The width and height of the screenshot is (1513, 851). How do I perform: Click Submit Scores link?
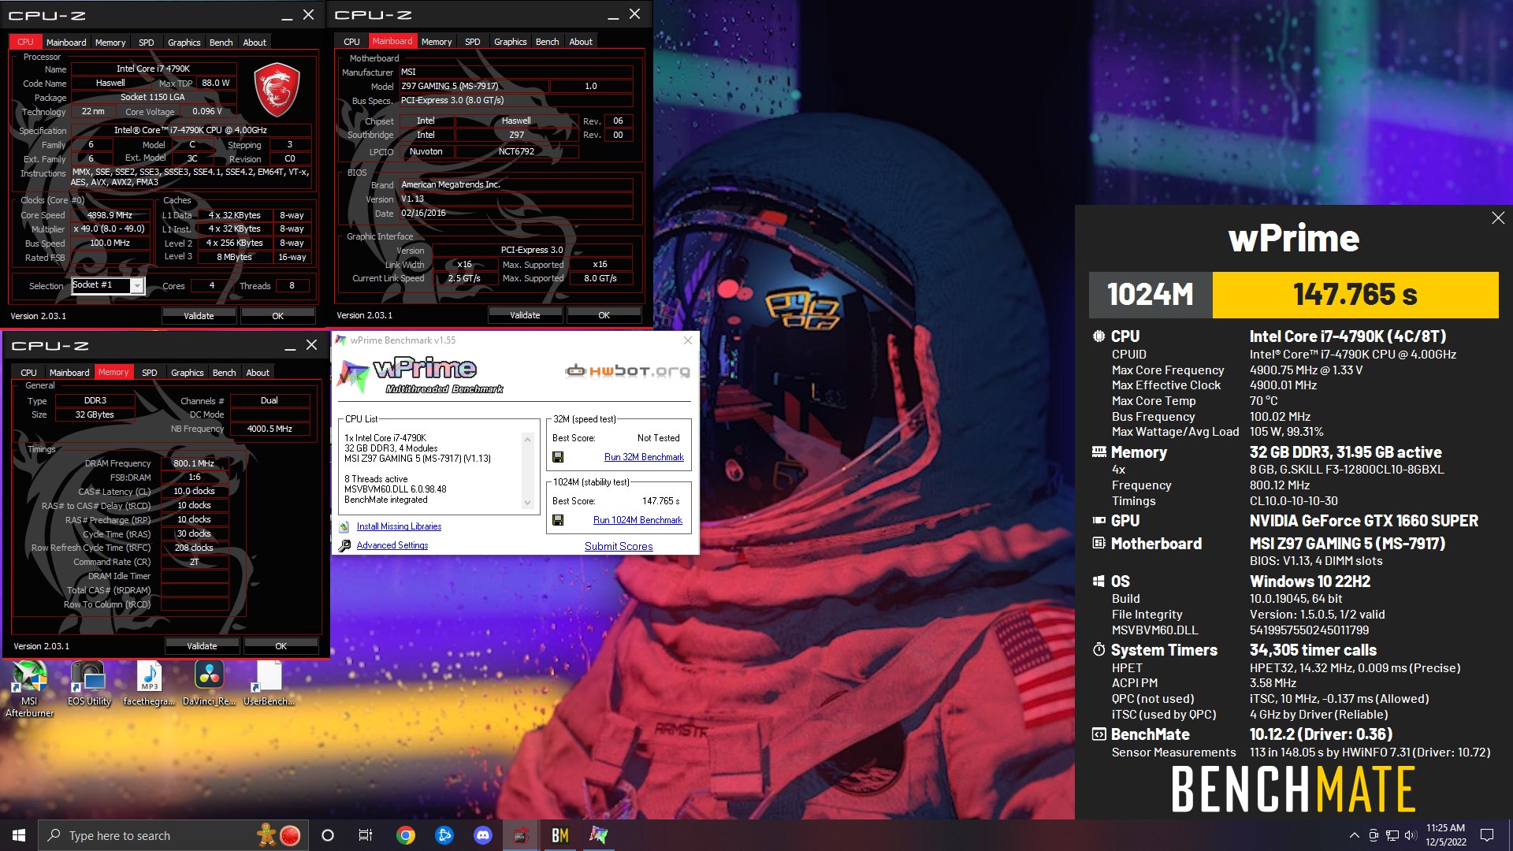(x=619, y=546)
